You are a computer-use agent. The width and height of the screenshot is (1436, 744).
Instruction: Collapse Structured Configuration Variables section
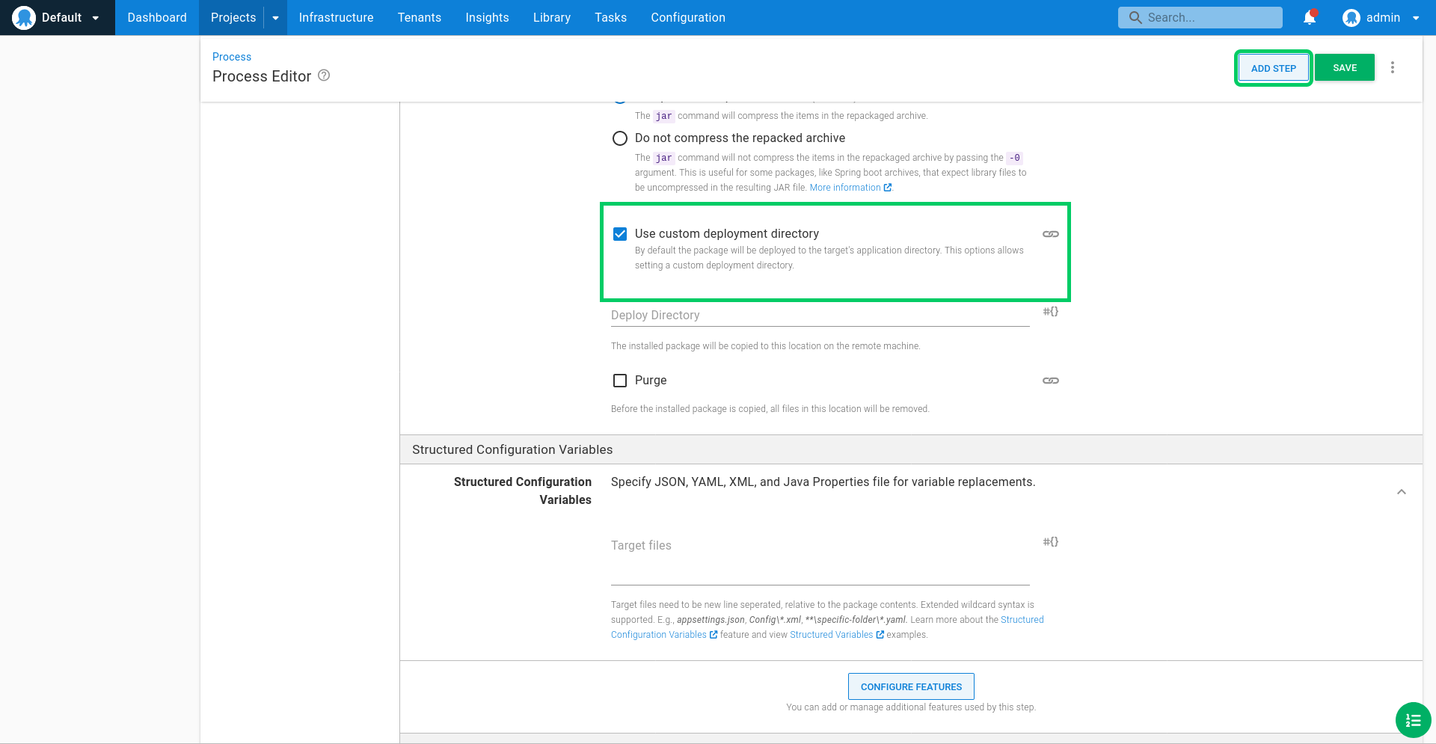[x=1402, y=492]
